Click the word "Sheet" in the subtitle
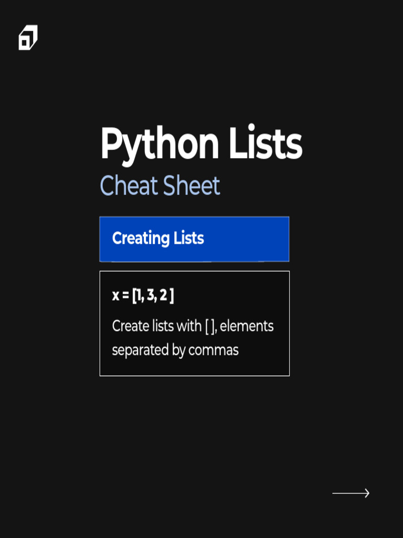This screenshot has height=538, width=403. click(x=191, y=186)
